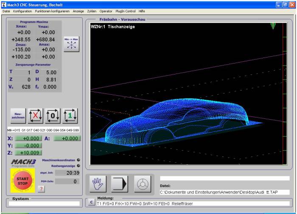
Task: Click the Neu-zeichnen button
Action: (x=18, y=115)
